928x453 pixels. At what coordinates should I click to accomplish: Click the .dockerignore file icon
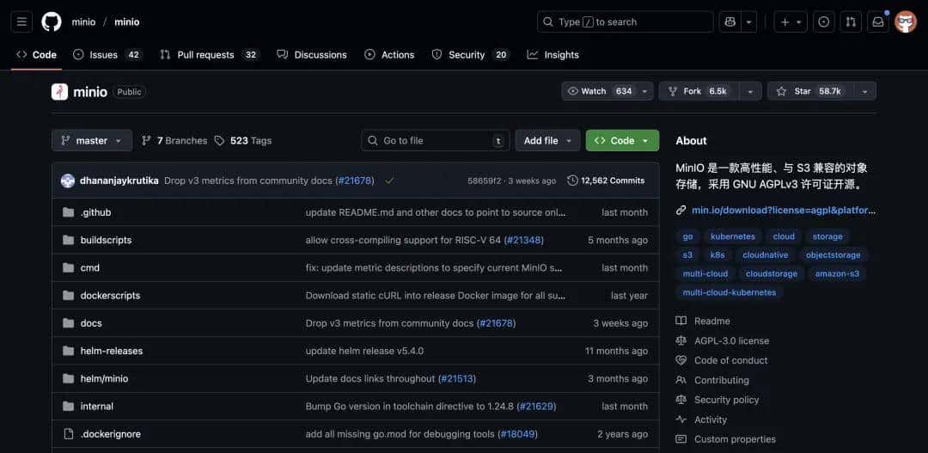(69, 434)
